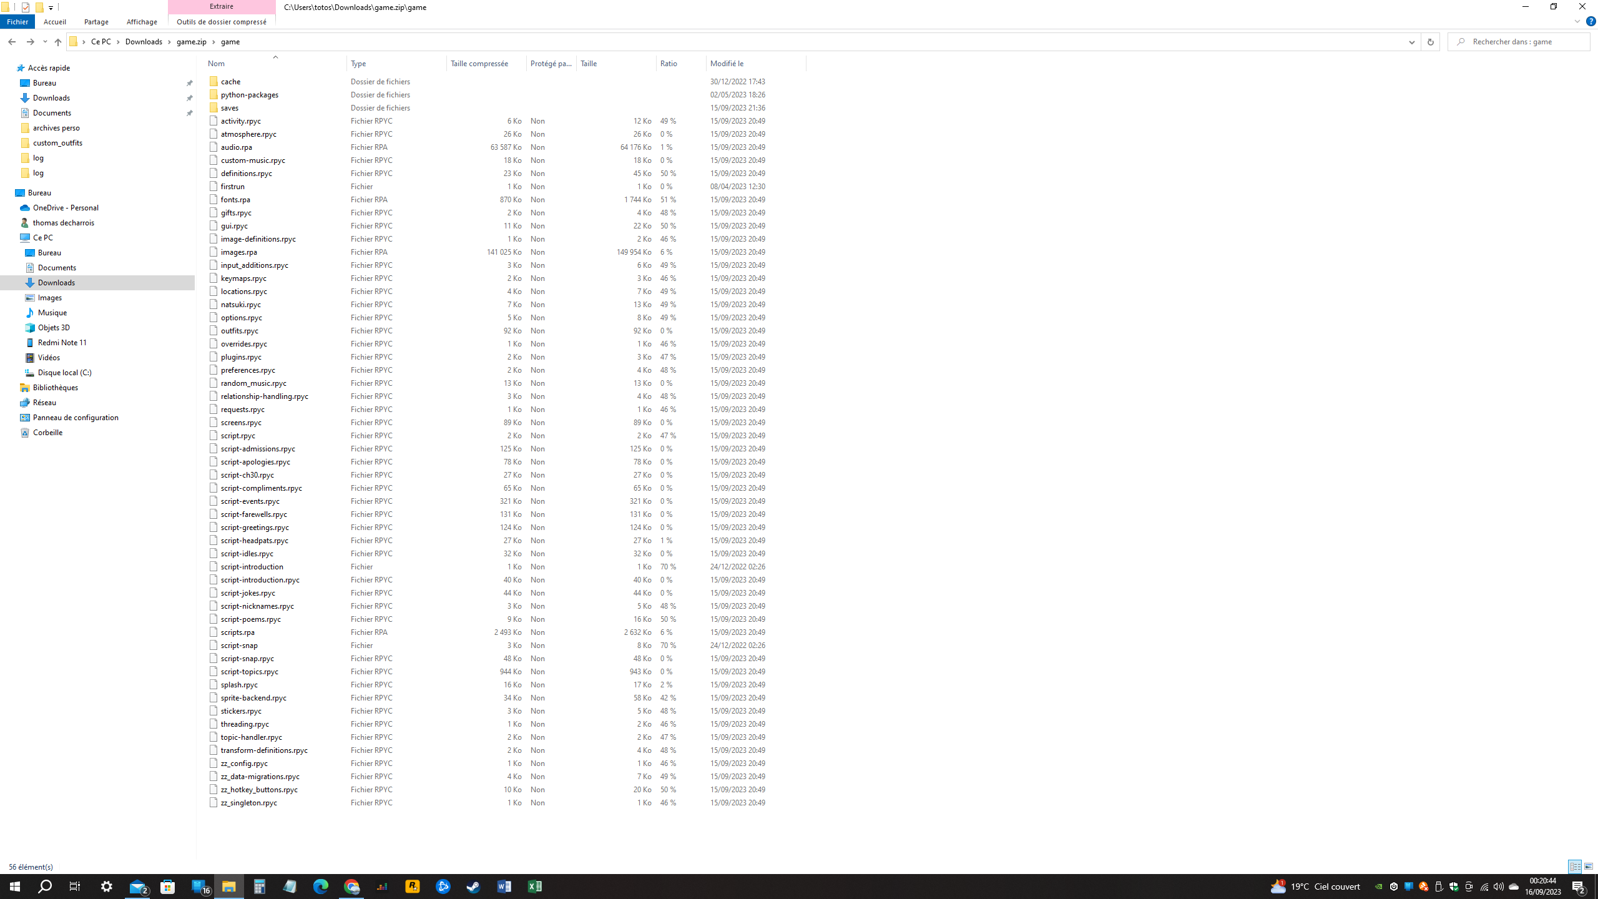Open the Help question mark icon

1591,21
